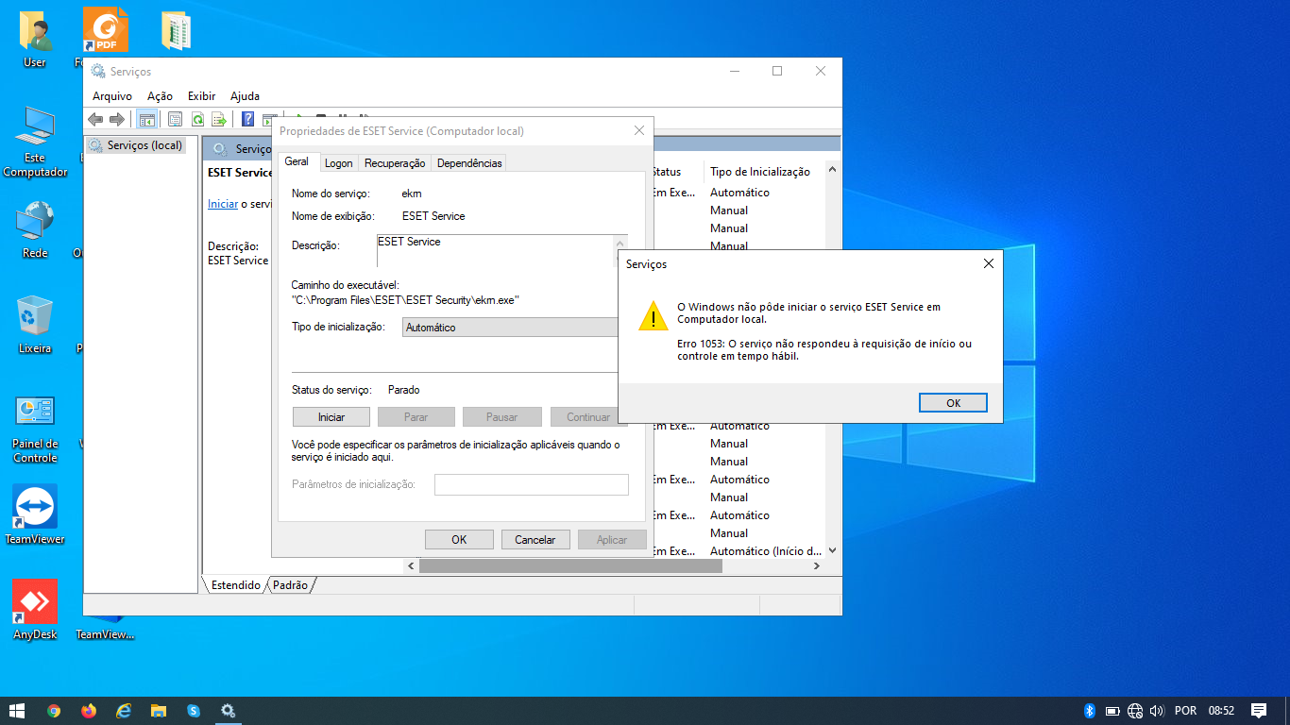The width and height of the screenshot is (1290, 725).
Task: Click the taskbar clock showing 08:52
Action: 1221,711
